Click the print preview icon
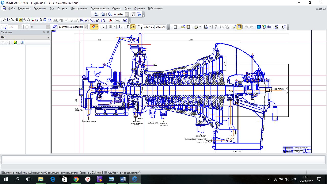The height and width of the screenshot is (184, 327). 206,27
